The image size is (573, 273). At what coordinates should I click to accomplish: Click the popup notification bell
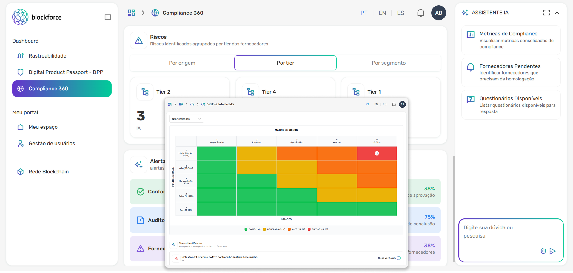pos(394,104)
